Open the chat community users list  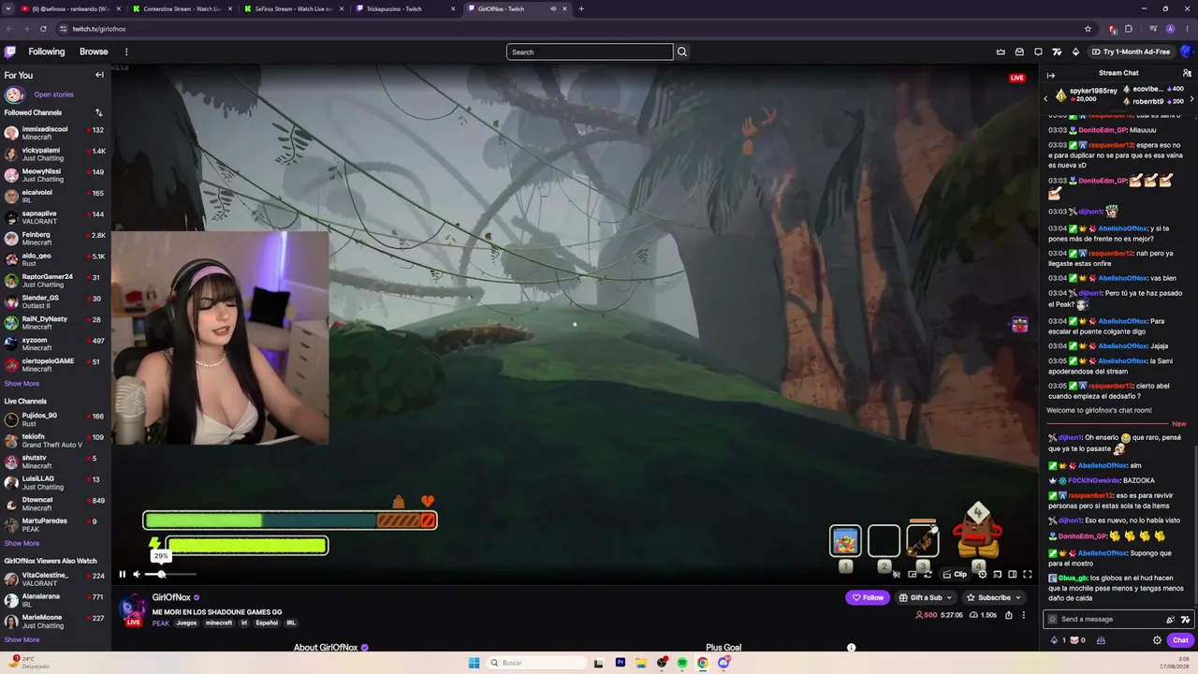point(1187,73)
